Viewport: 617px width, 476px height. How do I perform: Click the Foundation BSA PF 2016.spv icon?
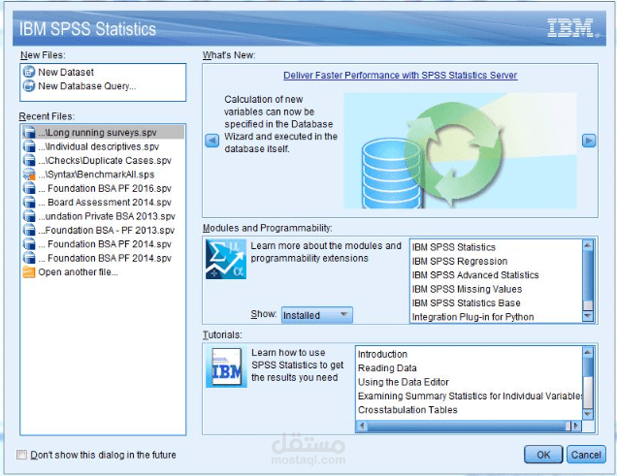[29, 188]
